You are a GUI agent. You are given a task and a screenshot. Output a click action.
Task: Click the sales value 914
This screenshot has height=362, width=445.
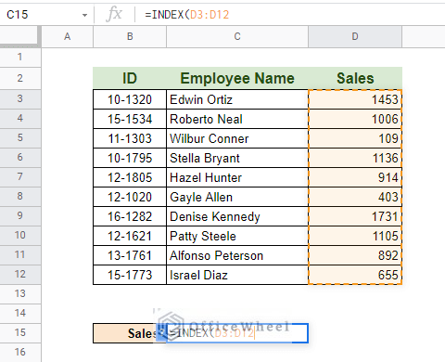[x=355, y=177]
